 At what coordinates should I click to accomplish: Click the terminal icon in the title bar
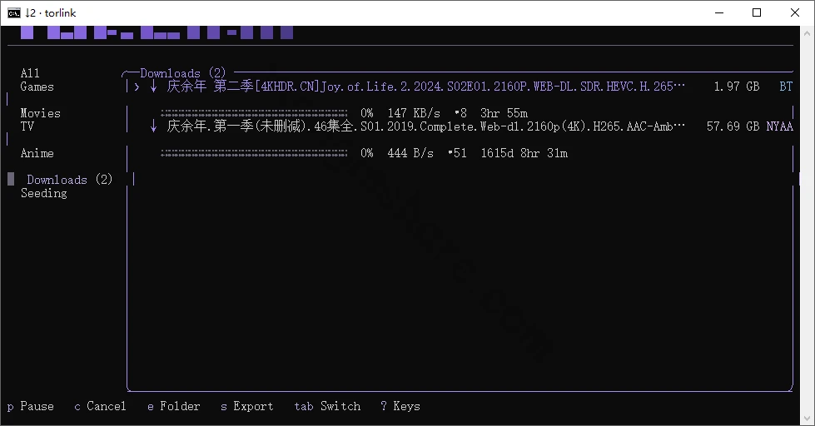pyautogui.click(x=14, y=12)
